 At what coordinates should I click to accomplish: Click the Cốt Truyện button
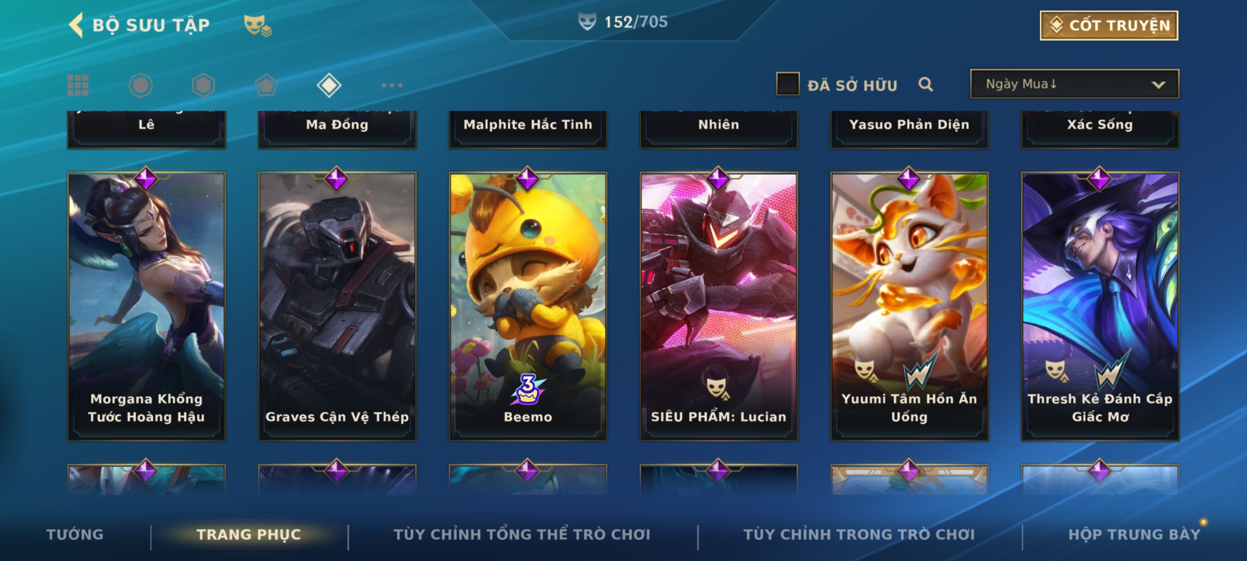tap(1109, 25)
